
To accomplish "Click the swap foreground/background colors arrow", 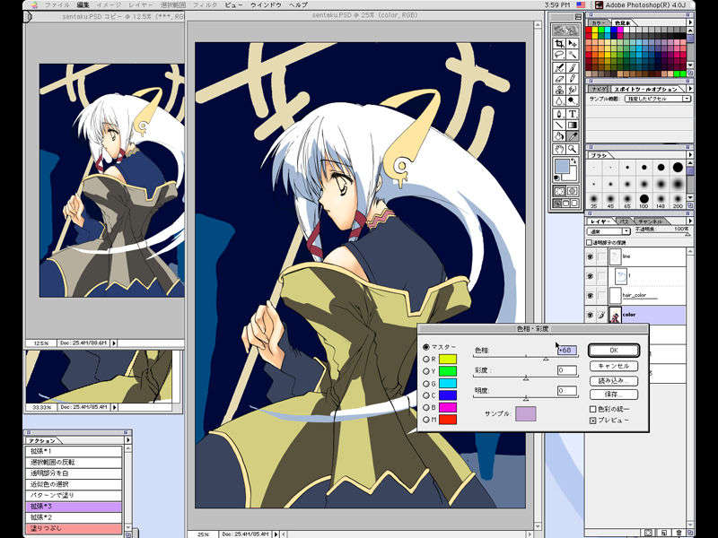I will tap(574, 161).
